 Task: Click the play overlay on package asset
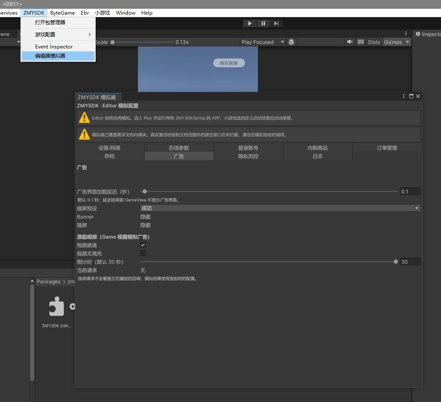[73, 306]
